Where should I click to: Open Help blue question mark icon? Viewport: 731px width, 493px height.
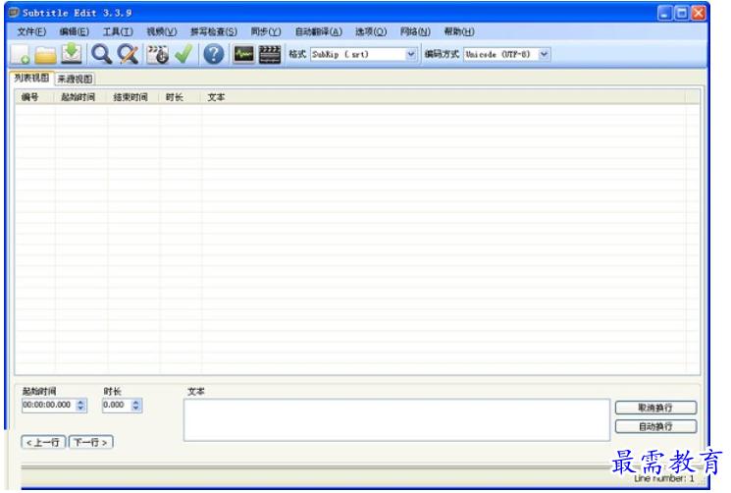(214, 54)
